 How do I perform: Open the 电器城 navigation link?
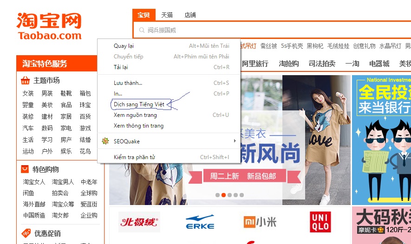379,64
